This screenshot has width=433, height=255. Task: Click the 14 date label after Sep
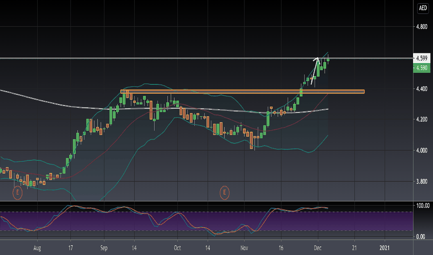134,248
